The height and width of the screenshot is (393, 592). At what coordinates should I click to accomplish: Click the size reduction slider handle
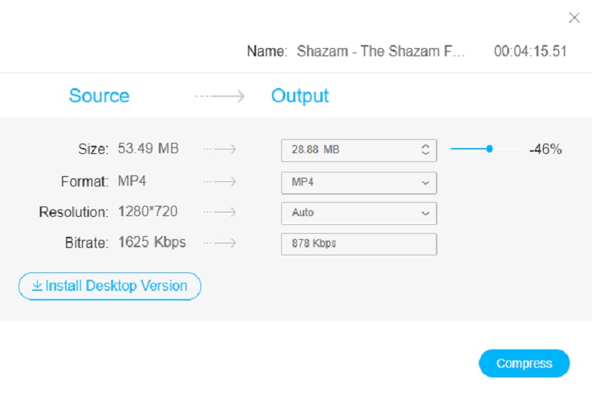pos(489,149)
